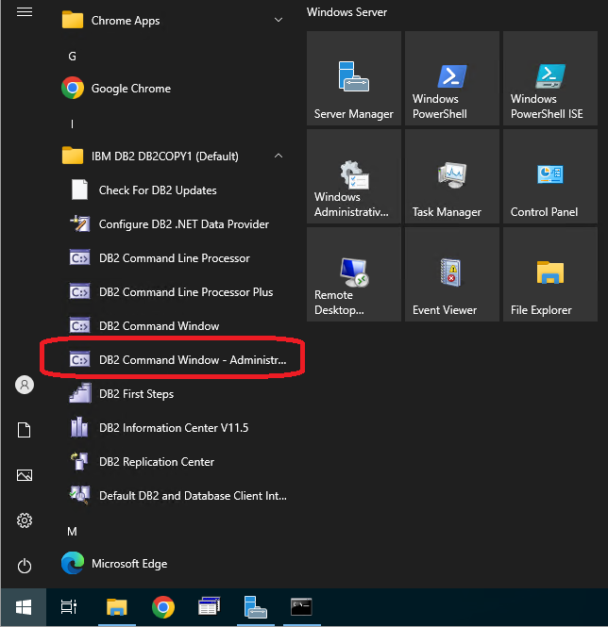Image resolution: width=608 pixels, height=627 pixels.
Task: Jump to apps via letter M header
Action: [x=72, y=532]
